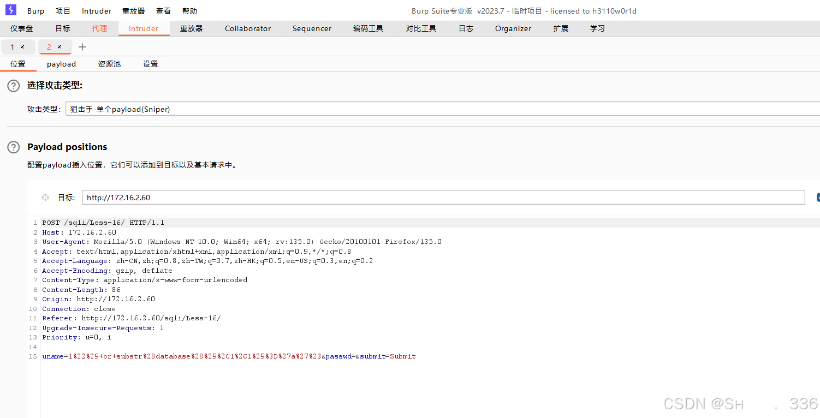This screenshot has width=820, height=418.
Task: Open the 项目 menu
Action: (x=63, y=11)
